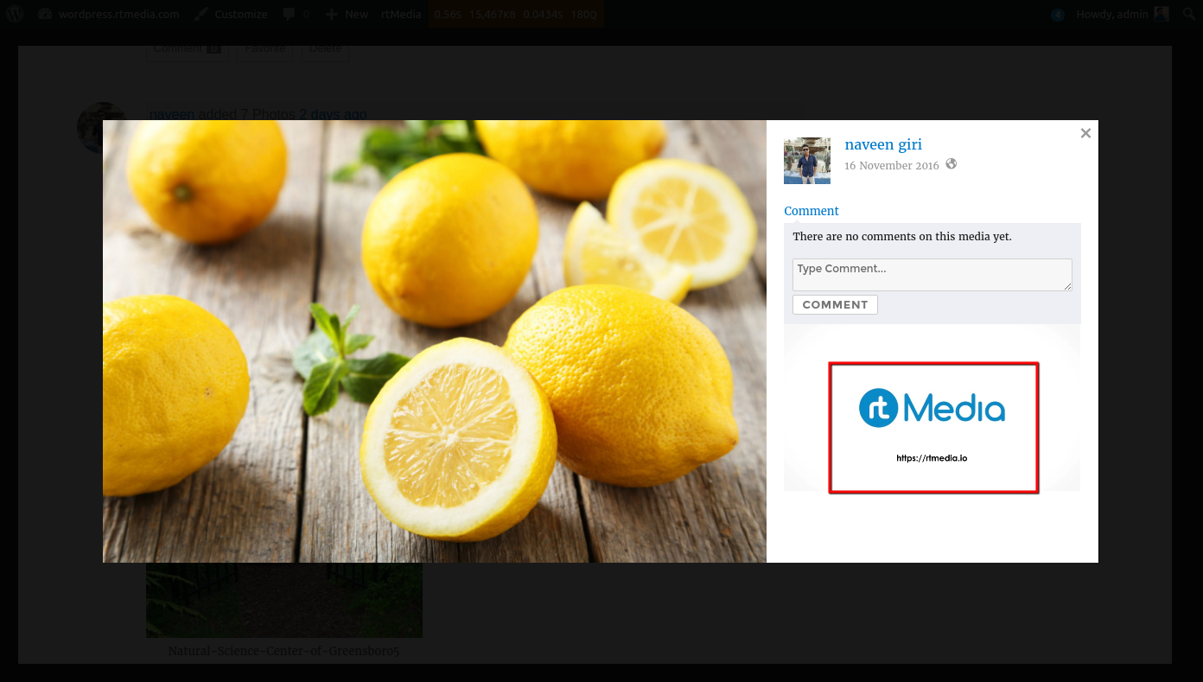Open the rtMedia admin bar menu
This screenshot has height=682, width=1203.
click(401, 14)
